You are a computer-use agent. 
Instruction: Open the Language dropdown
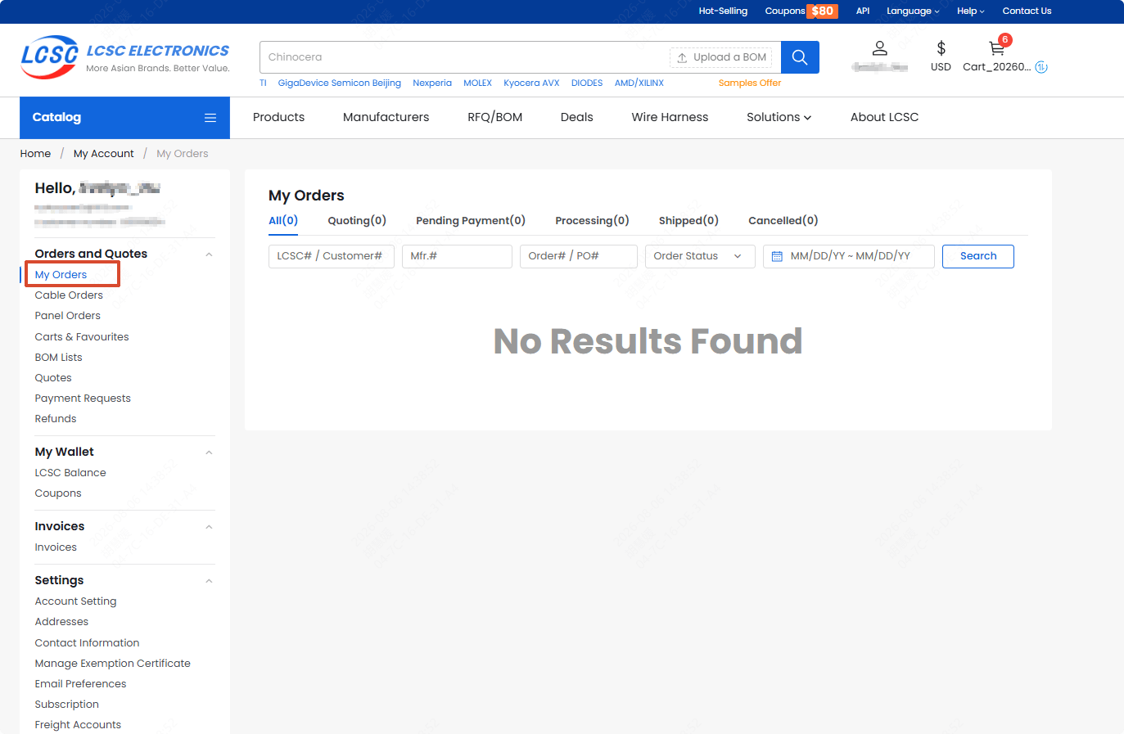pos(913,11)
